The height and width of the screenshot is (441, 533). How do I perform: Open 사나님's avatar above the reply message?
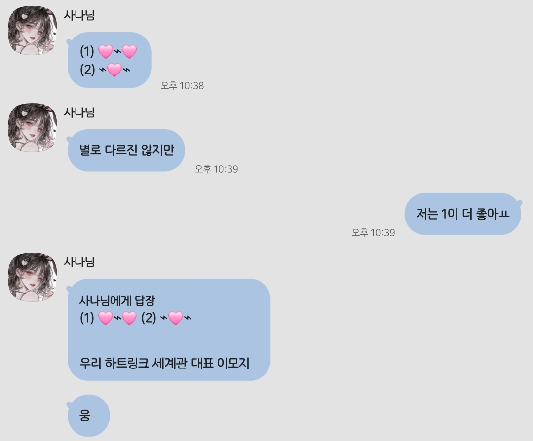[x=32, y=277]
